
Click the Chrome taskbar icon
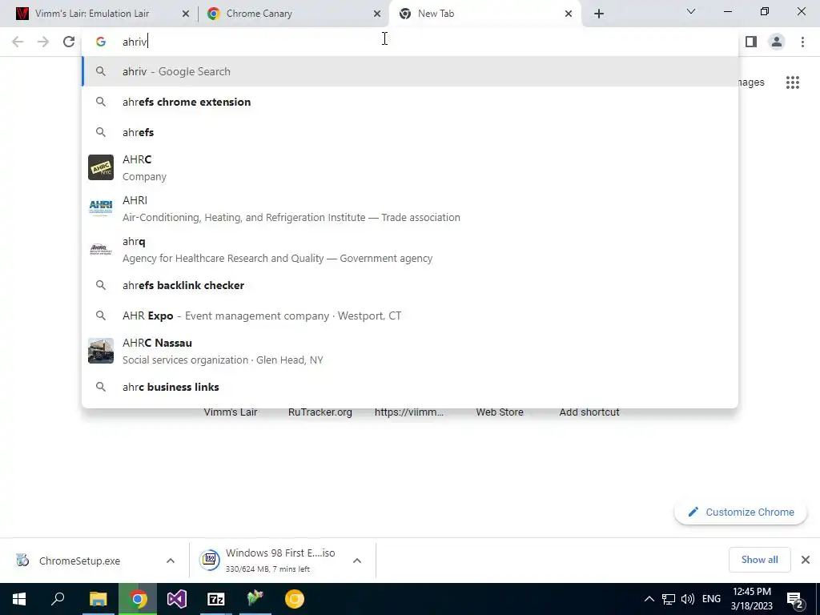(138, 599)
